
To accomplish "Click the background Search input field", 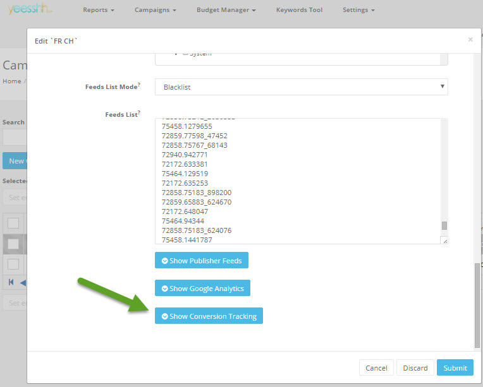I will [x=15, y=137].
